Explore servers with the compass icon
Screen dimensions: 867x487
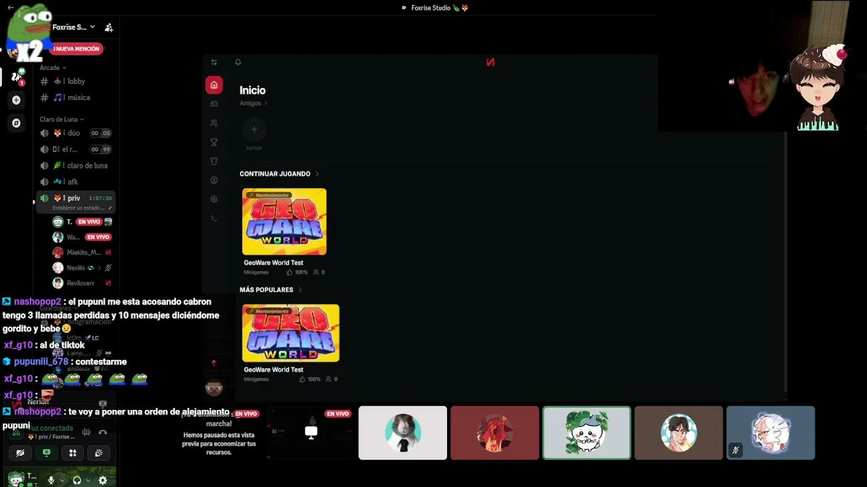(16, 123)
